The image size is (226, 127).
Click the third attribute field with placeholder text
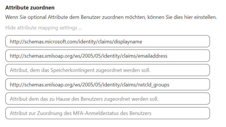click(107, 70)
